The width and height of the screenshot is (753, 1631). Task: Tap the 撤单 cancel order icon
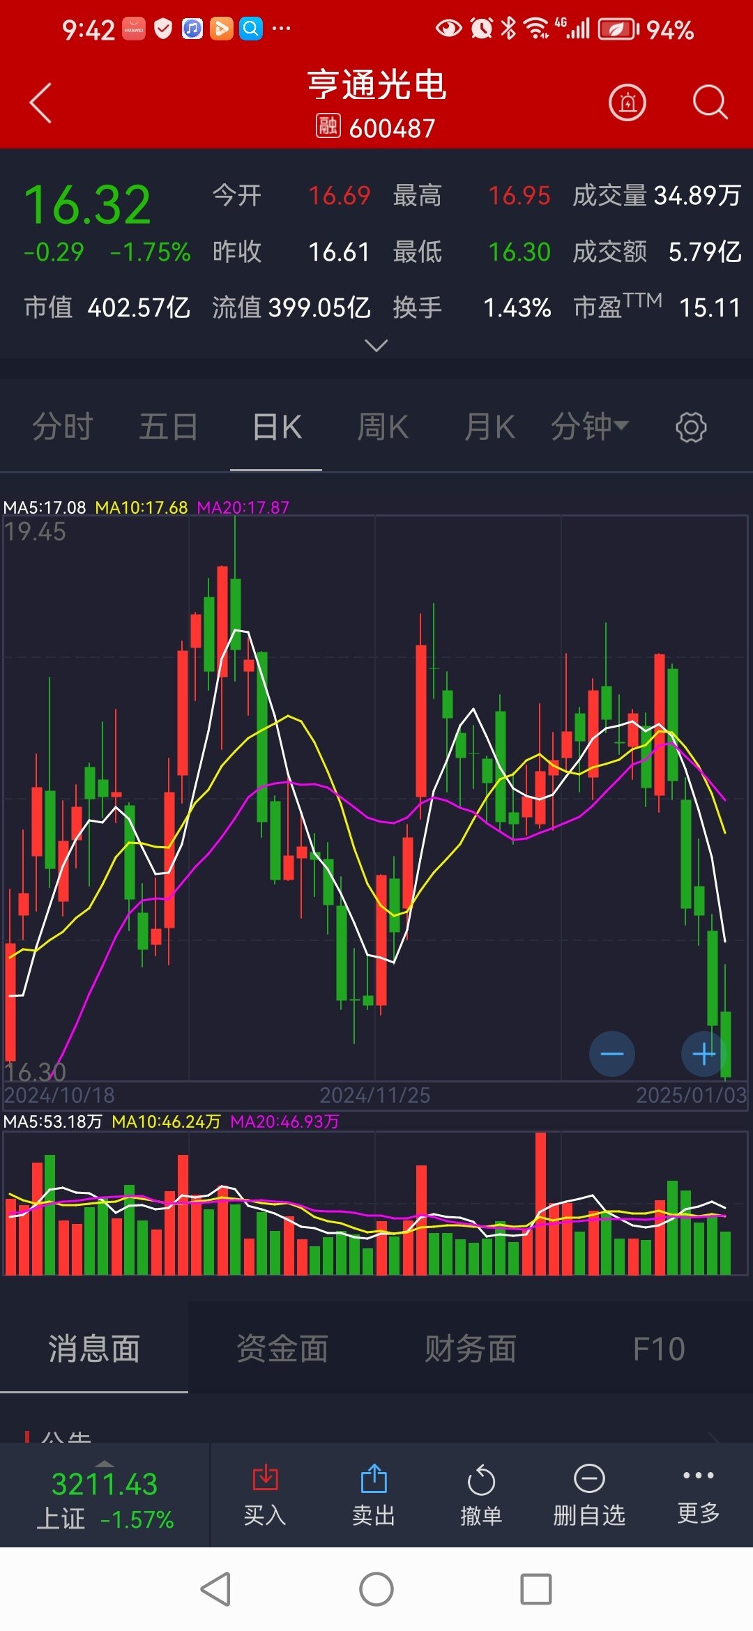click(481, 1479)
